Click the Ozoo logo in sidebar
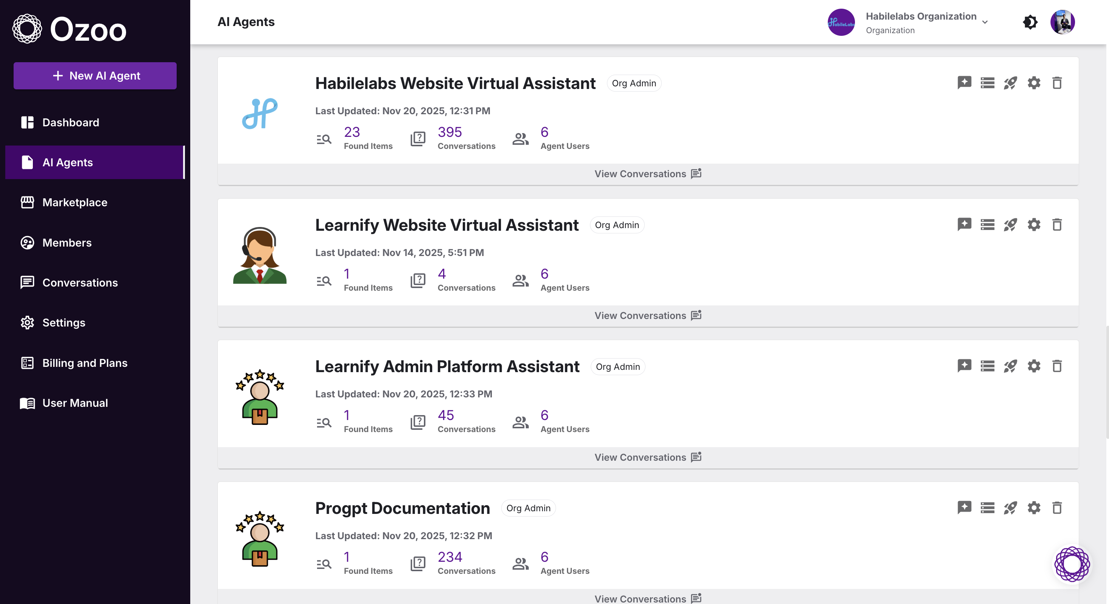1109x604 pixels. pyautogui.click(x=69, y=29)
